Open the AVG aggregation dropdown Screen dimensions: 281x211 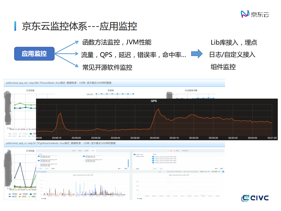coord(161,172)
